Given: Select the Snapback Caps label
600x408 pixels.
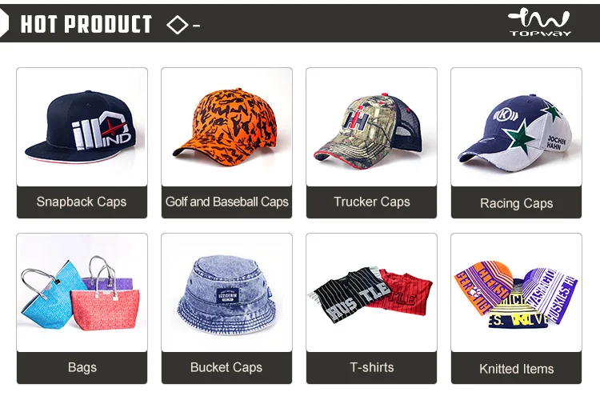Looking at the screenshot, I should tap(82, 202).
